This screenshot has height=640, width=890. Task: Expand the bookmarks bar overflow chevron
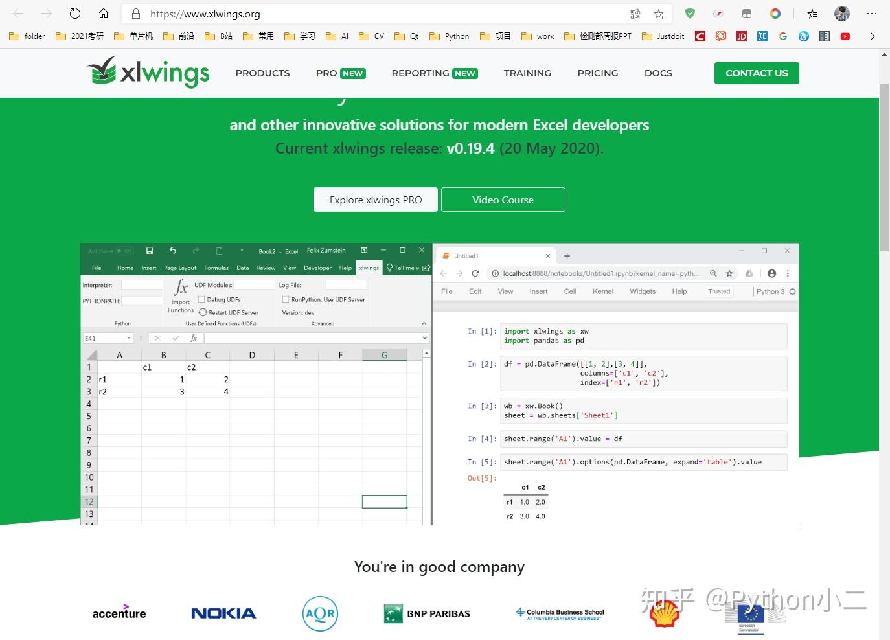coord(873,36)
